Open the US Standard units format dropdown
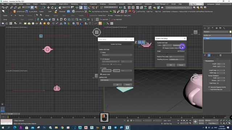Screen dimensions: 232x130 pyautogui.click(x=111, y=61)
